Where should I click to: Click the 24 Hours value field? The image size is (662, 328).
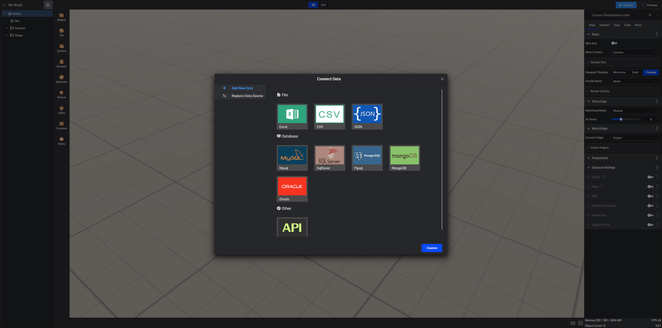(651, 119)
